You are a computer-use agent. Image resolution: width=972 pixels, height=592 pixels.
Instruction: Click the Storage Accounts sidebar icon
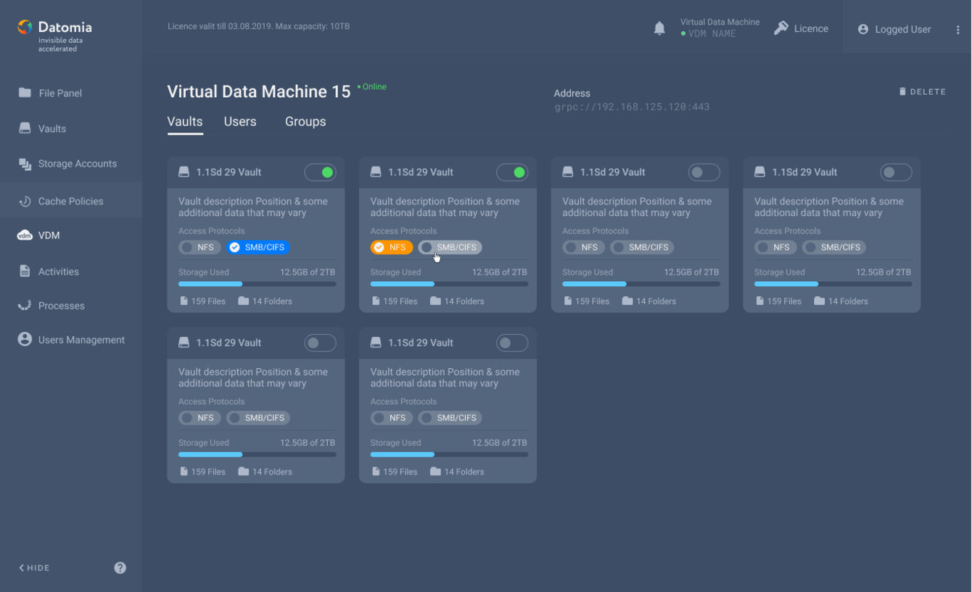pos(25,164)
